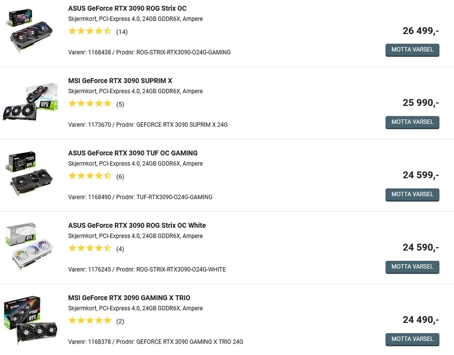
Task: Open the MSI GeForce RTX 3090 SUPRIM X title link
Action: tap(120, 81)
